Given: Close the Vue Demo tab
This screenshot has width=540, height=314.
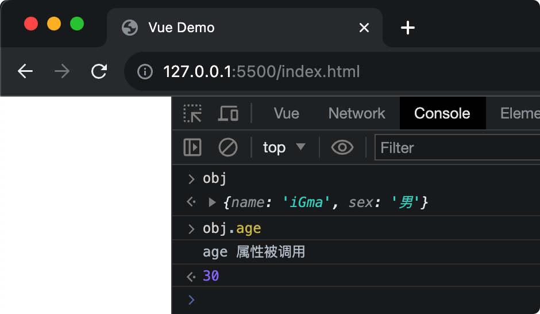Looking at the screenshot, I should pos(364,28).
